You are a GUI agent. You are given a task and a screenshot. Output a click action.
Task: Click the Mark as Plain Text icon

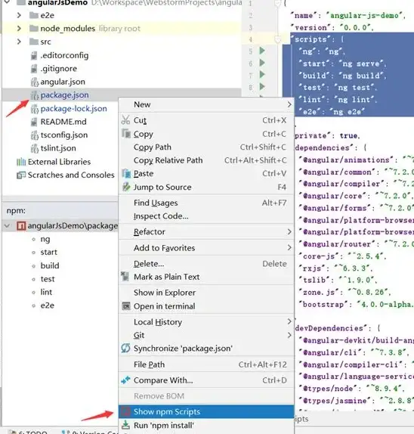125,277
